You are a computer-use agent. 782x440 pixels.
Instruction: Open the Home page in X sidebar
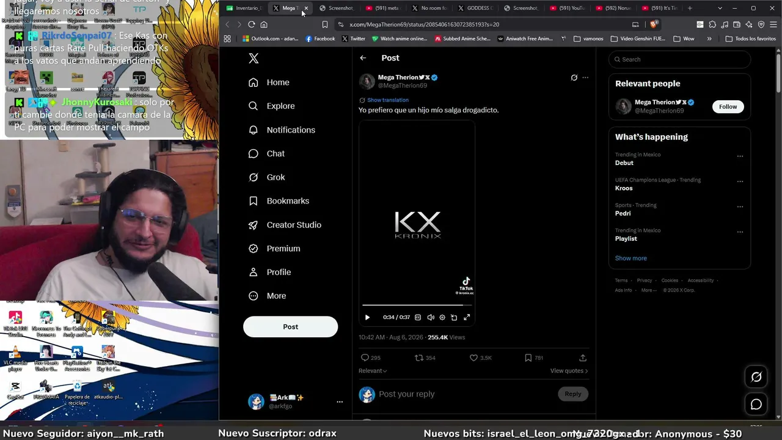(x=269, y=82)
